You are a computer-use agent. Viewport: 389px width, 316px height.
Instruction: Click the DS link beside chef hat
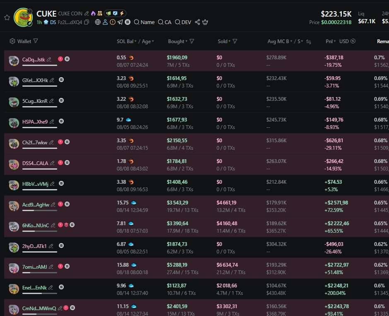[53, 22]
